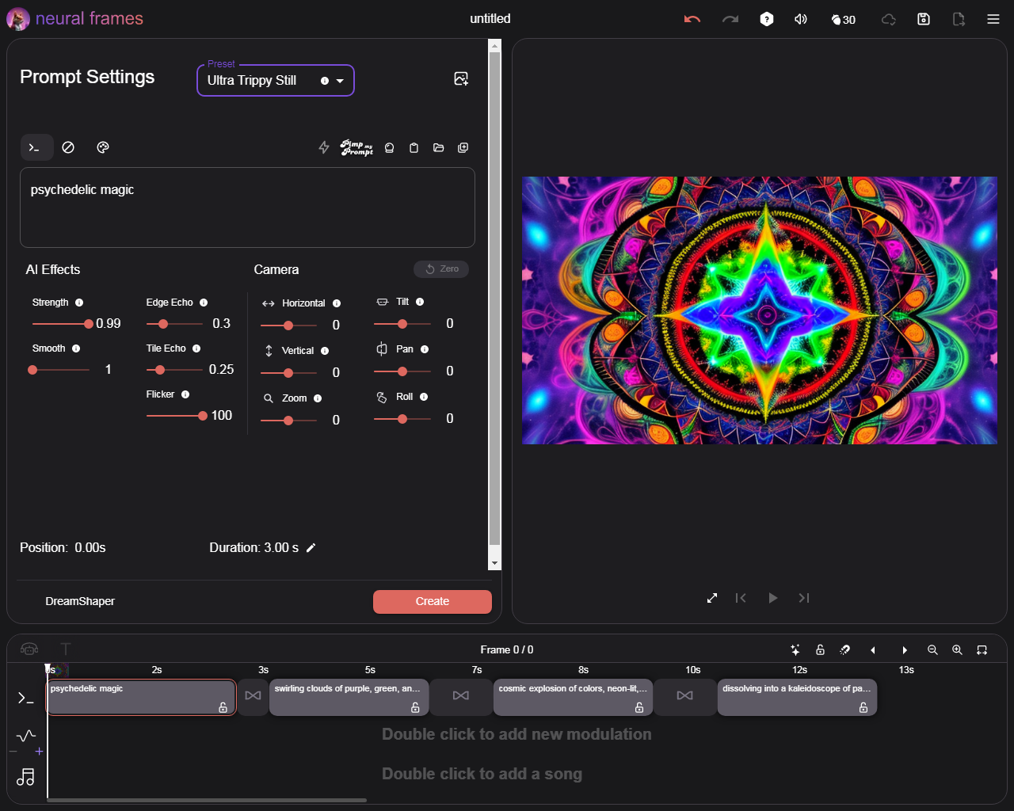Click the sparkle magic icon in the timeline toolbar
This screenshot has width=1014, height=811.
coord(795,650)
